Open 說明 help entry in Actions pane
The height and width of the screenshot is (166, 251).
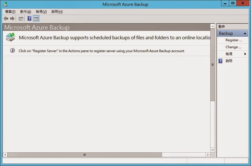(229, 61)
